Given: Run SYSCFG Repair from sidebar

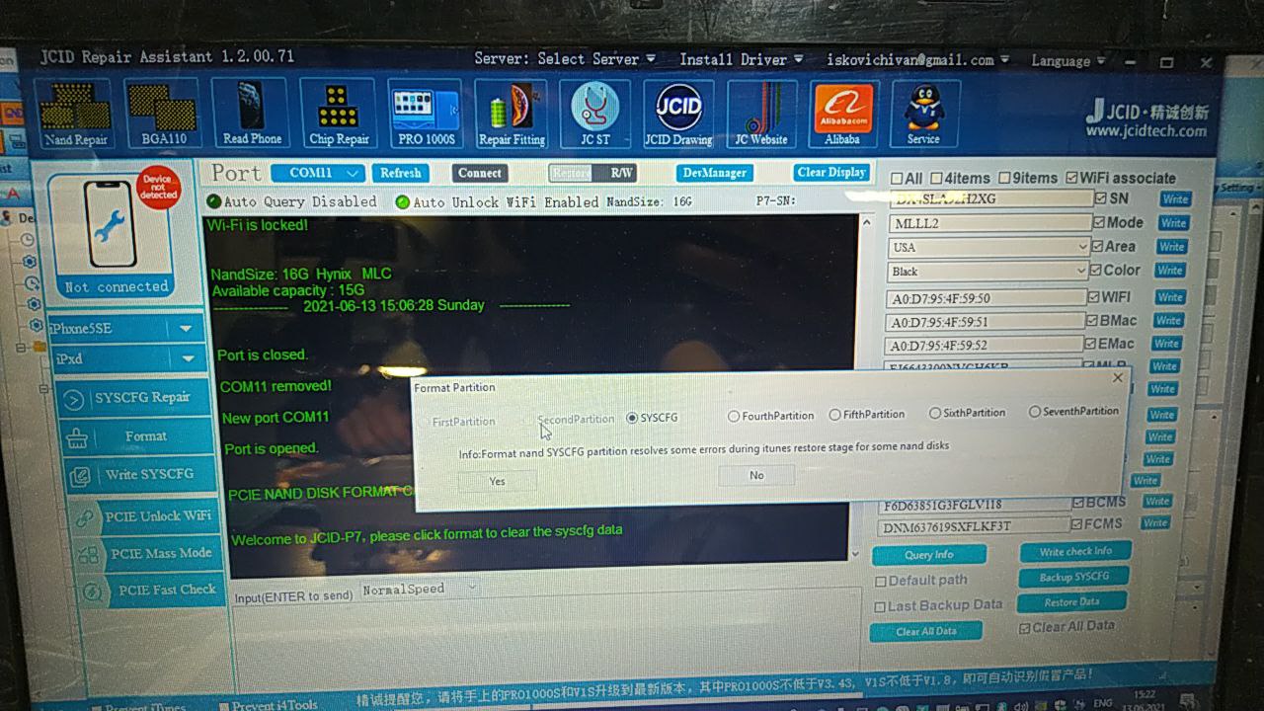Looking at the screenshot, I should pyautogui.click(x=132, y=398).
